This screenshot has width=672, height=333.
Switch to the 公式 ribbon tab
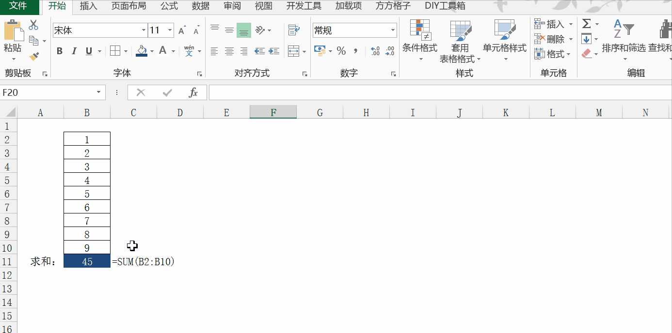tap(169, 6)
